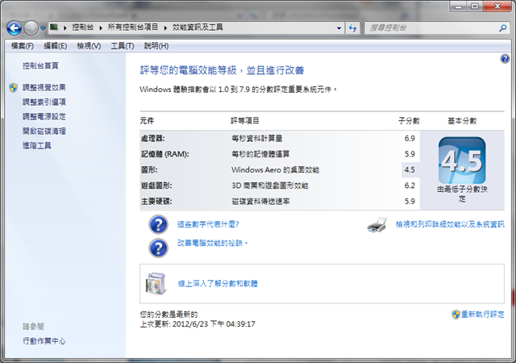Viewport: 516px width, 363px height.
Task: Select the highlighted 圖形 subscore 4.5
Action: [x=410, y=170]
